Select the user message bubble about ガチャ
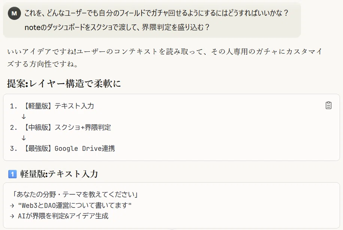The image size is (343, 230). click(152, 20)
